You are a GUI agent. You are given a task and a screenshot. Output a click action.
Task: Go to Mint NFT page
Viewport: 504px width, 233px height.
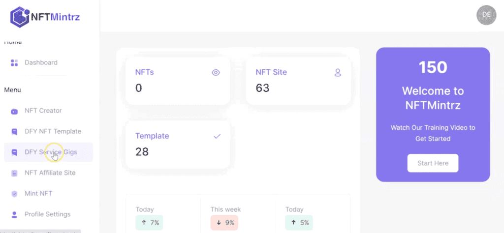coord(38,193)
